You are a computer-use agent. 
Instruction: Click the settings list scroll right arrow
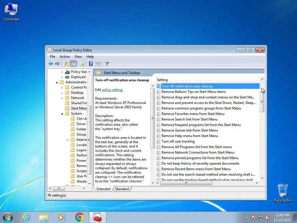pos(257,183)
